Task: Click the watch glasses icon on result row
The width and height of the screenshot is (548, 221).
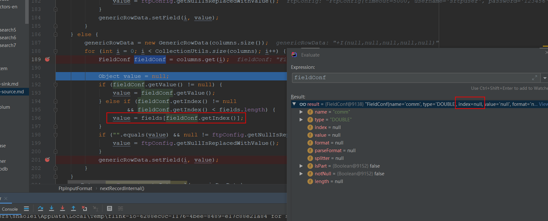Action: coord(303,104)
